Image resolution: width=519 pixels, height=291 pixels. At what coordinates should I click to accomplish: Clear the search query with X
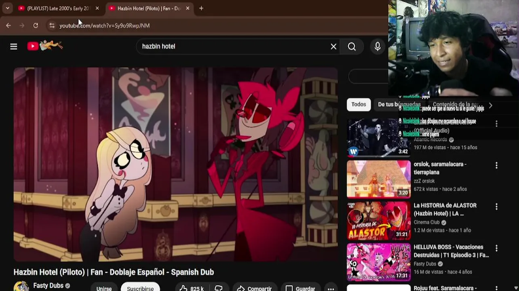pyautogui.click(x=333, y=46)
